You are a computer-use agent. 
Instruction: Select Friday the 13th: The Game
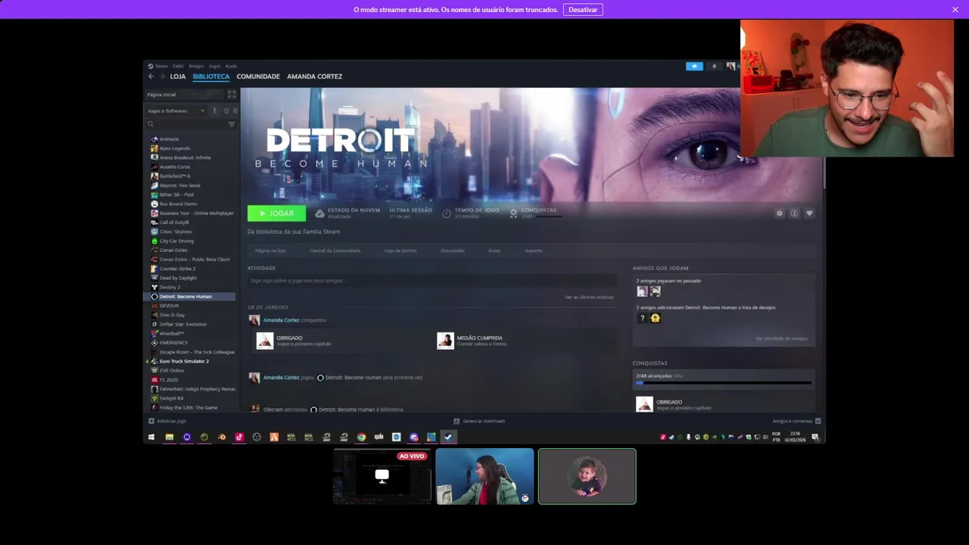pos(189,407)
